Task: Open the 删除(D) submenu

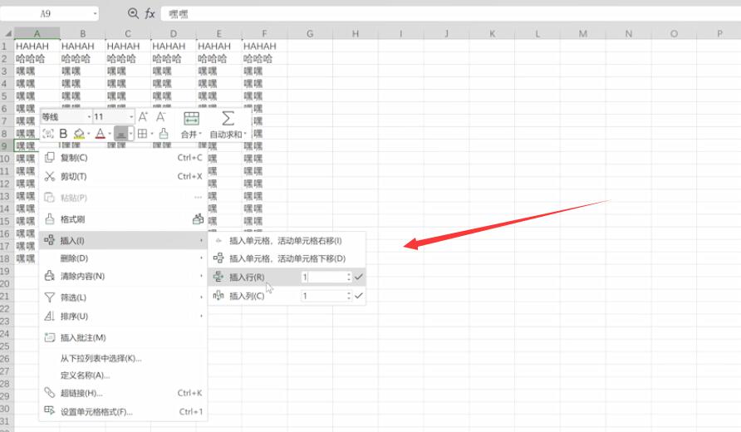Action: [123, 258]
